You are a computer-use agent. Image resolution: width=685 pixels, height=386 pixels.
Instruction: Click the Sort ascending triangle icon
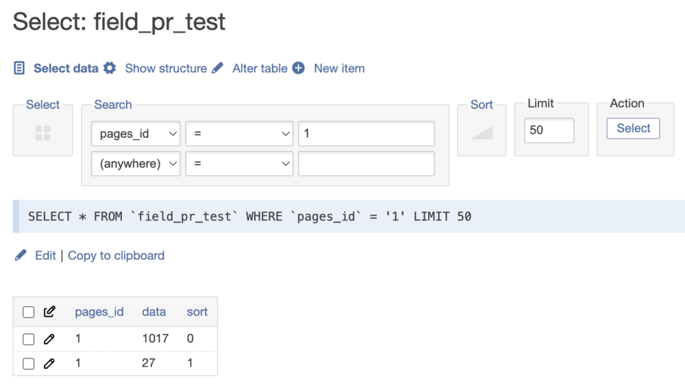[482, 133]
